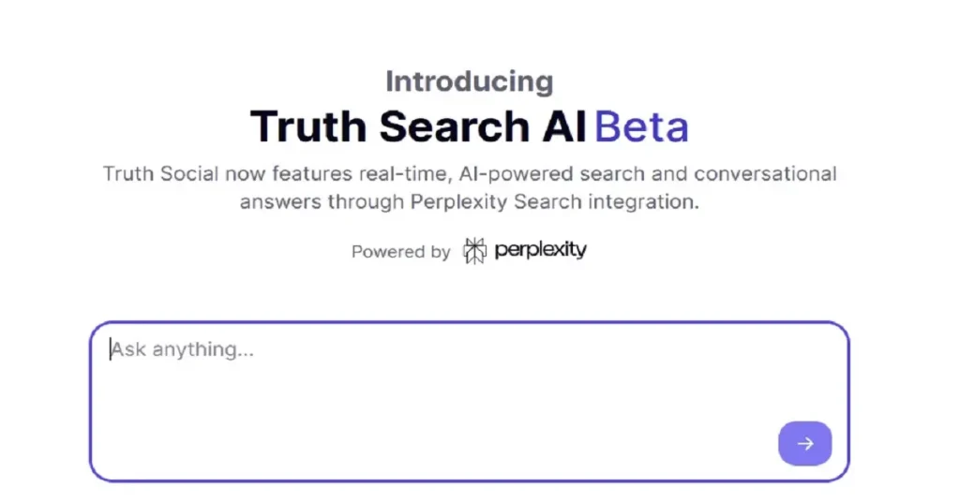960x502 pixels.
Task: Click the perplexity wordmark text
Action: [540, 250]
